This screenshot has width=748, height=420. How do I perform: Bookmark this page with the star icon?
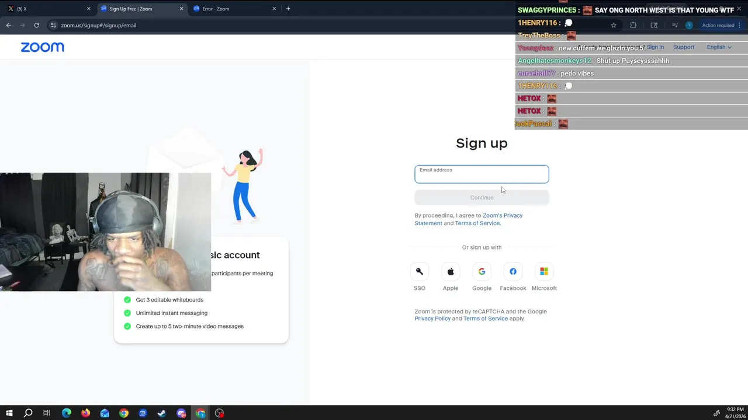pyautogui.click(x=614, y=25)
